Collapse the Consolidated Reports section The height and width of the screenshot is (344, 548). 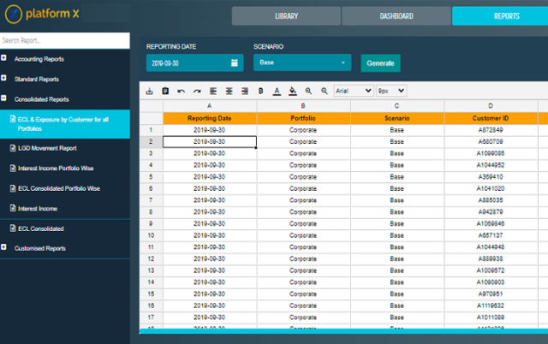pyautogui.click(x=5, y=99)
